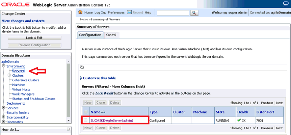Switch to the Control tab
Image resolution: width=291 pixels, height=135 pixels.
point(111,35)
